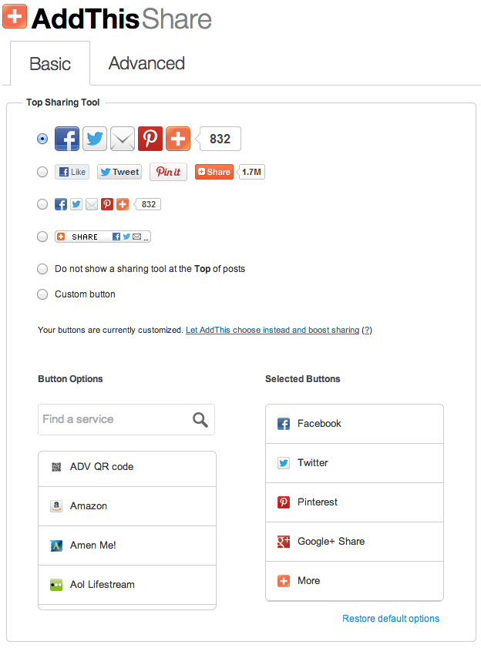Select the Custom button radio option
The width and height of the screenshot is (481, 648).
coord(42,294)
